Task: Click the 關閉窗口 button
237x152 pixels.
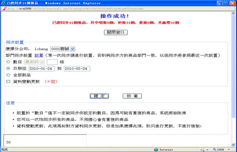Action: click(116, 32)
